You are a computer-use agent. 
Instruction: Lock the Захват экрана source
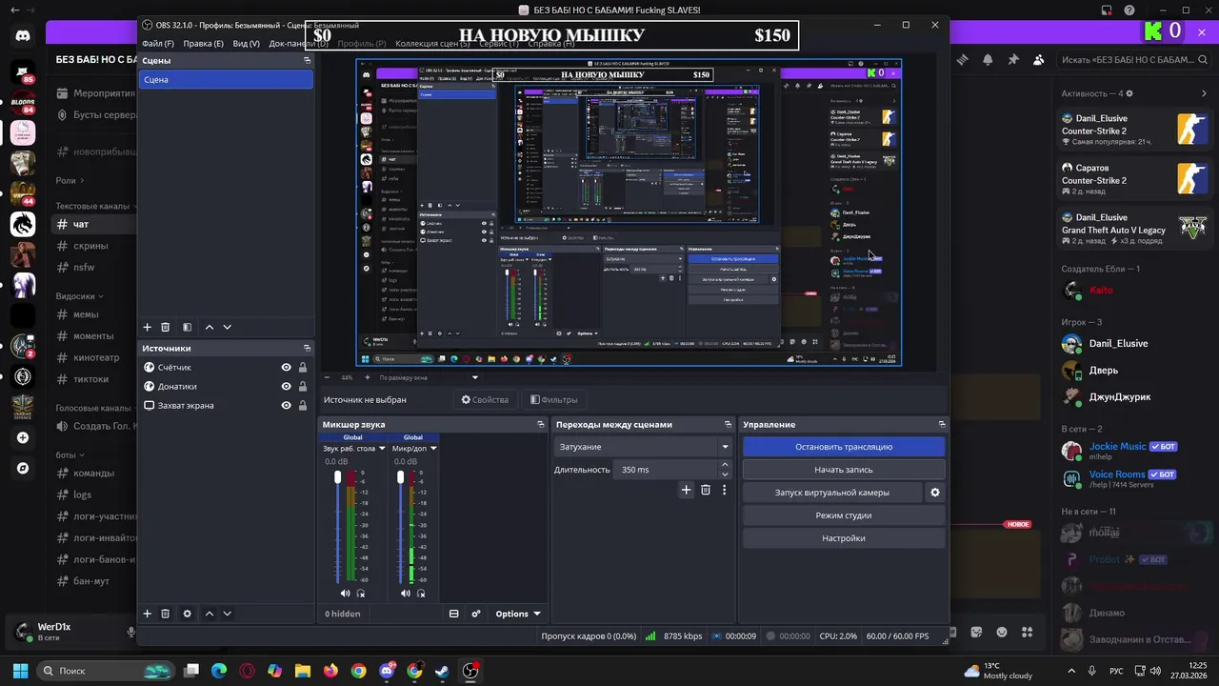point(303,405)
